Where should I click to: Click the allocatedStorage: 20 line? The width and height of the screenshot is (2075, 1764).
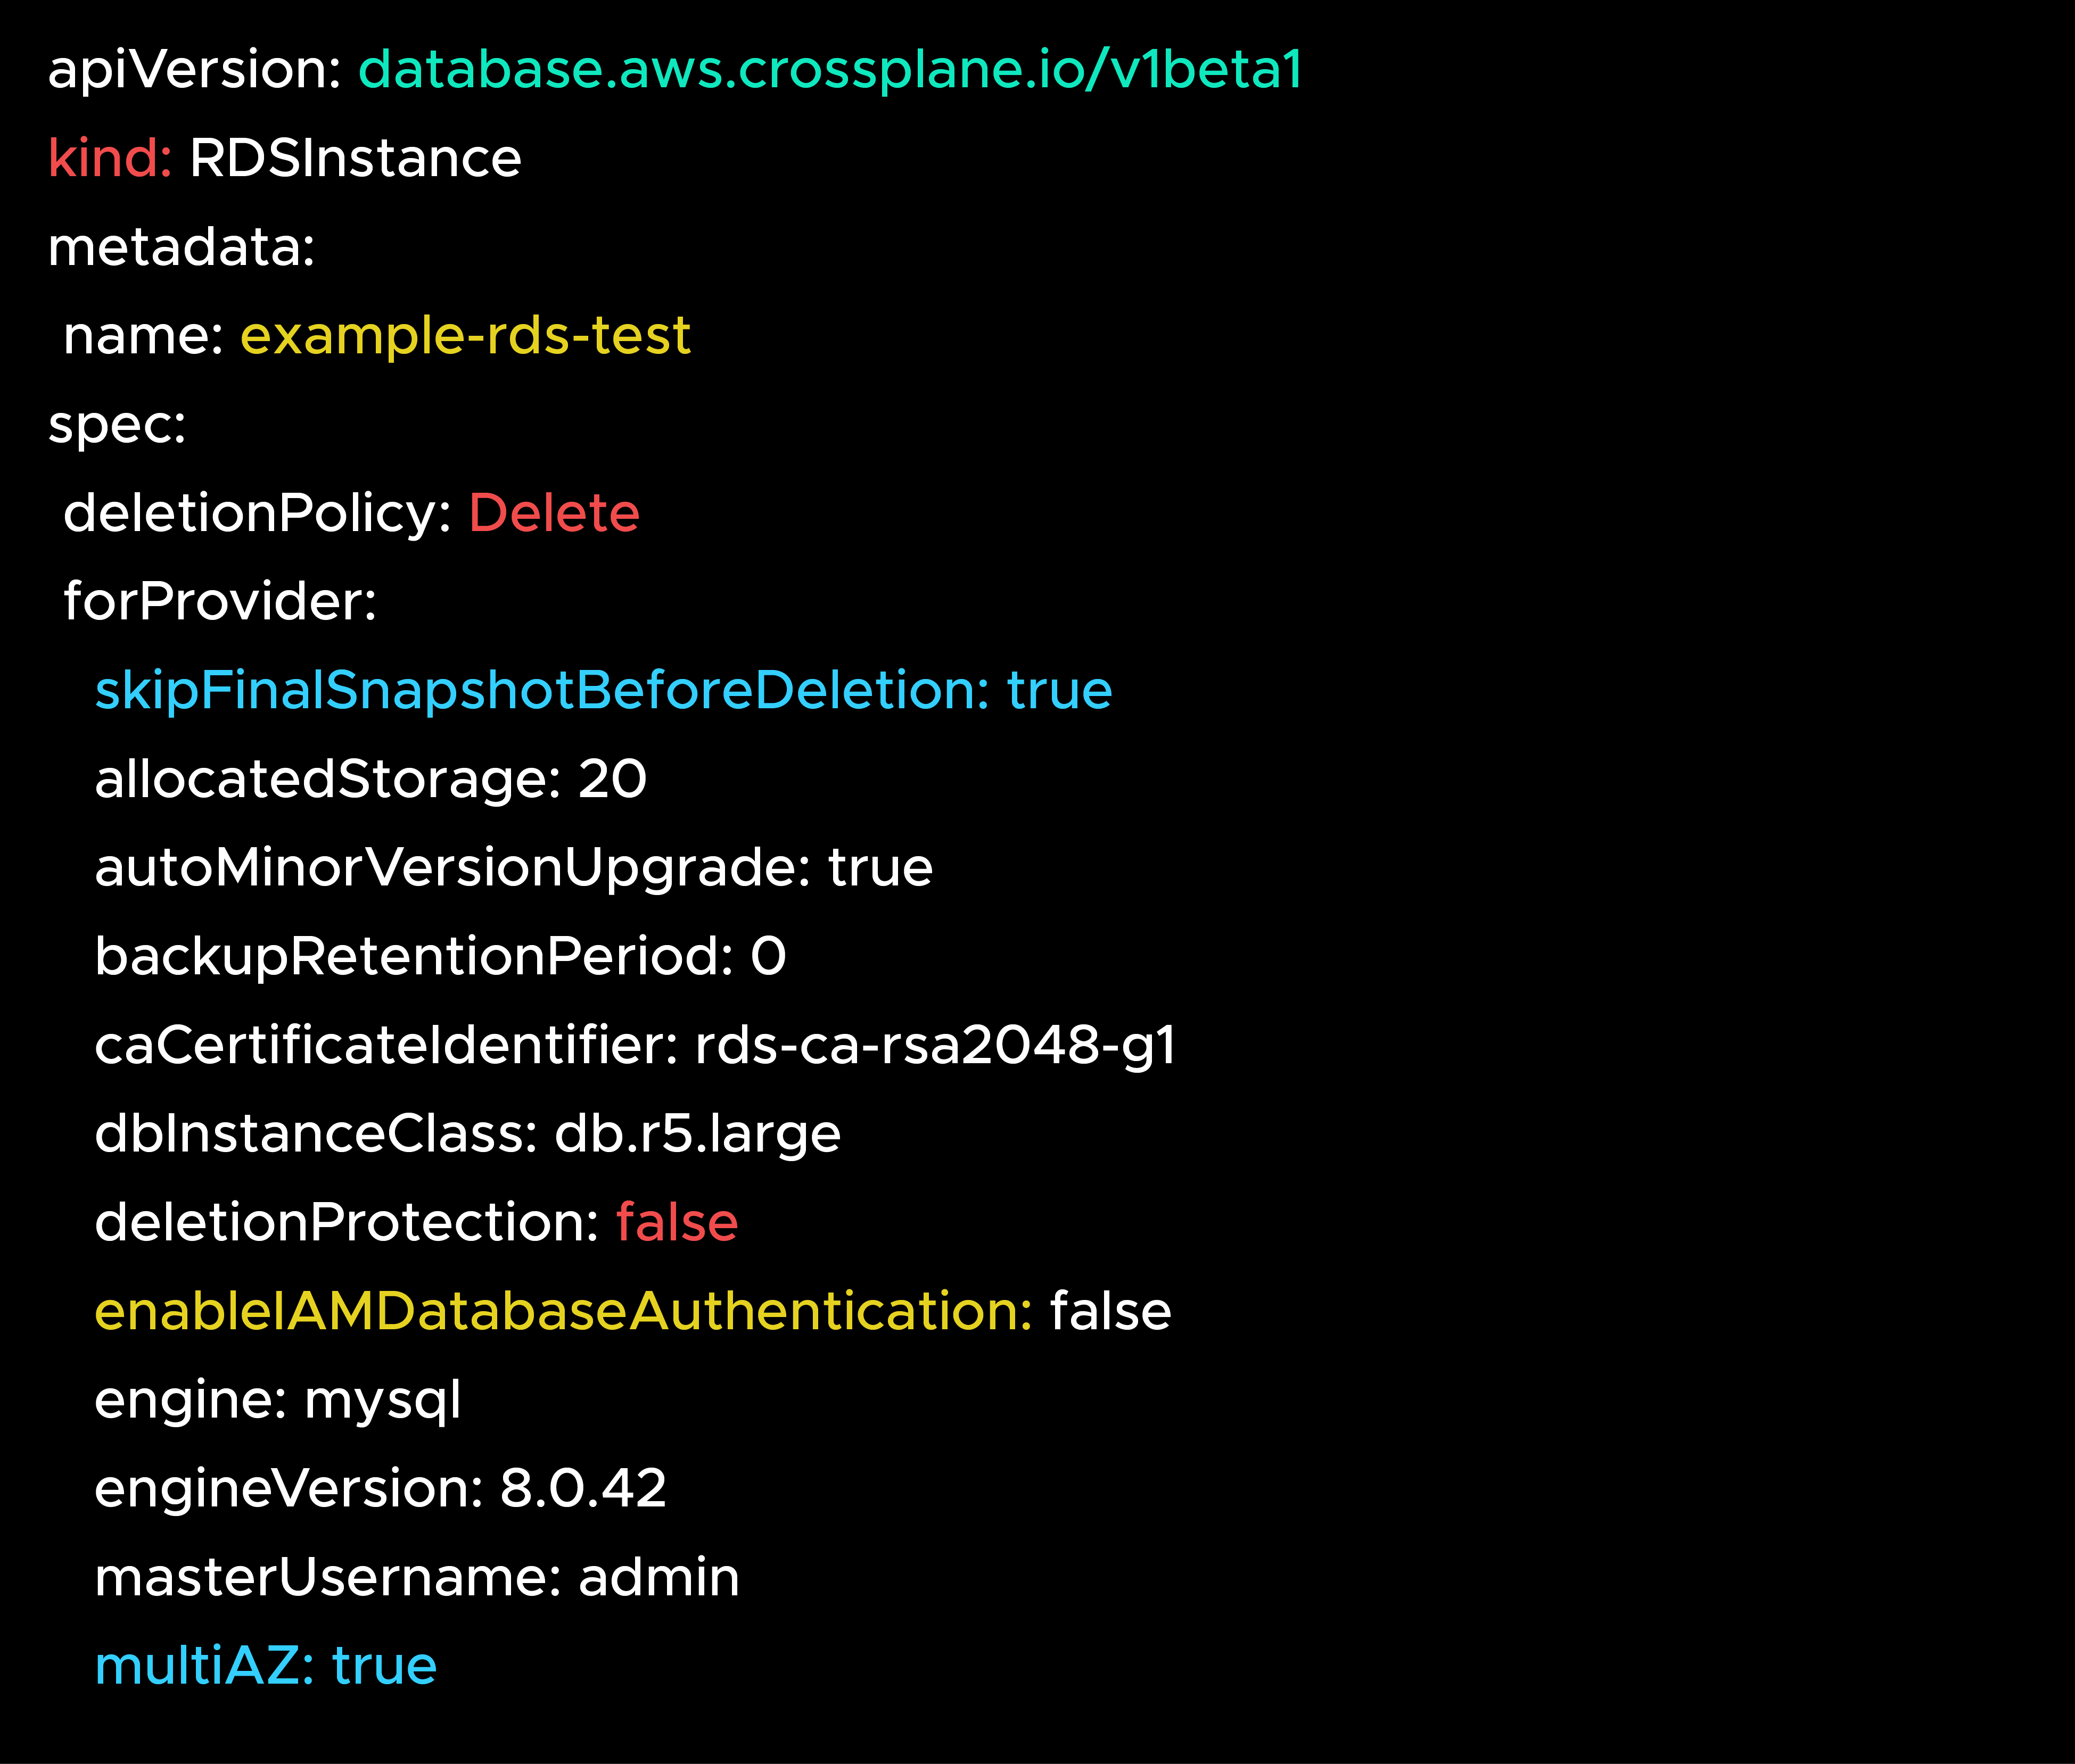(370, 780)
